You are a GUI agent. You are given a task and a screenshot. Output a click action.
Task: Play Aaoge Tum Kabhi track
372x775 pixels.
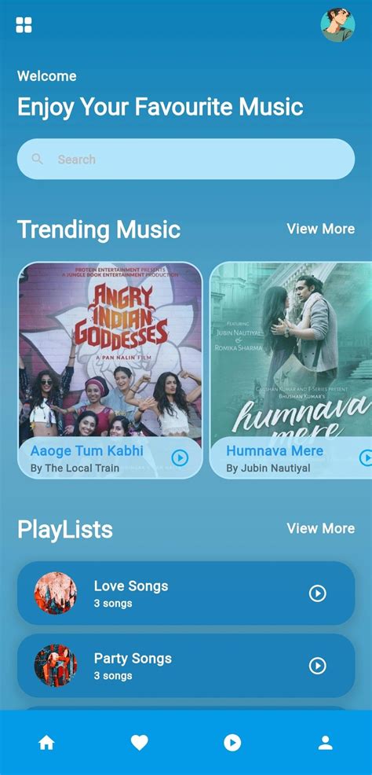(x=180, y=458)
